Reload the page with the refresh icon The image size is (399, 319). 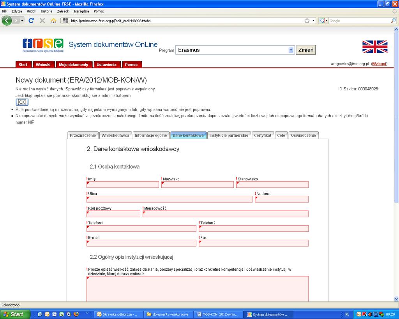[x=31, y=21]
